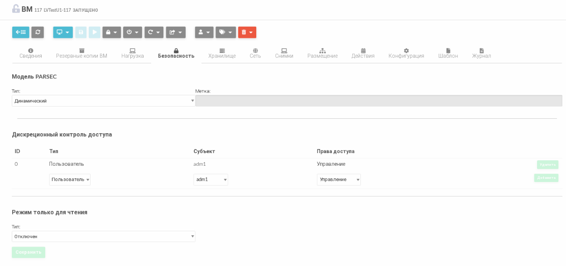
Task: Open the Пользователь type dropdown
Action: 70,180
